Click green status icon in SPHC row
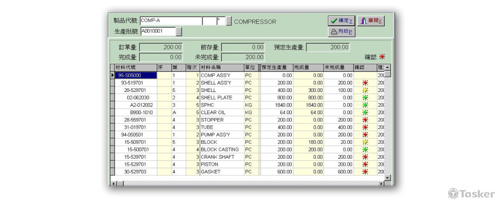This screenshot has width=503, height=204. pos(365,105)
